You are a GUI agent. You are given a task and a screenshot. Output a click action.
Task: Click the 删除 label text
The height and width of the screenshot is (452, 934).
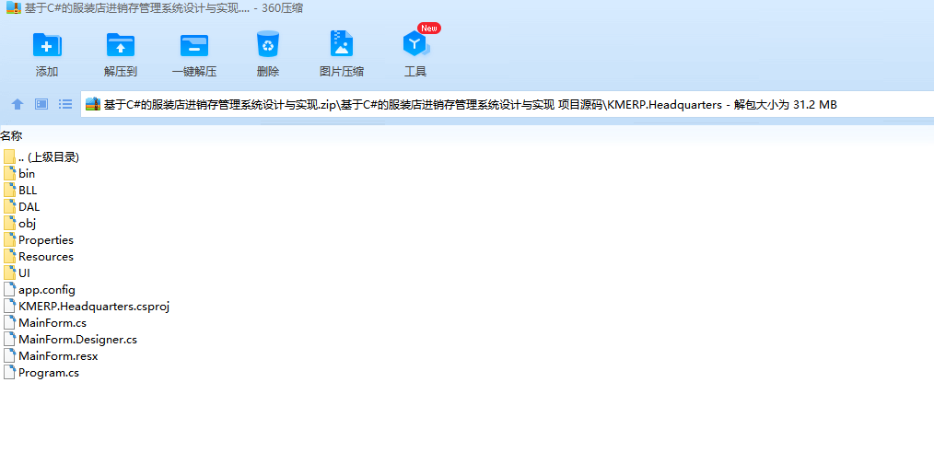pos(268,72)
